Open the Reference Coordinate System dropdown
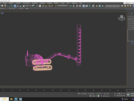This screenshot has height=101, width=134. pos(29,6)
